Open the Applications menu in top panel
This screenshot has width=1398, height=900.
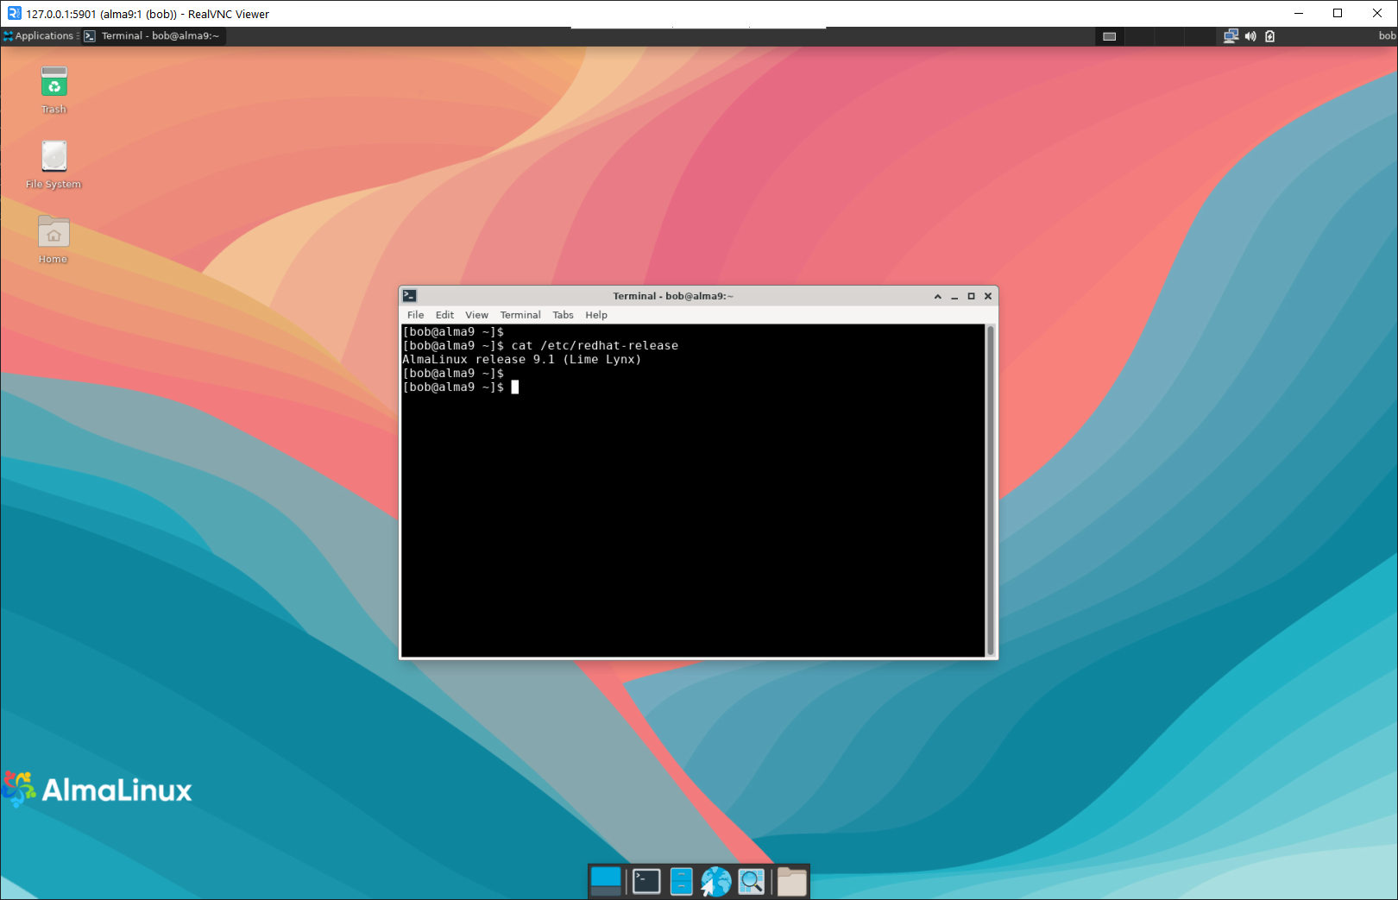[40, 36]
